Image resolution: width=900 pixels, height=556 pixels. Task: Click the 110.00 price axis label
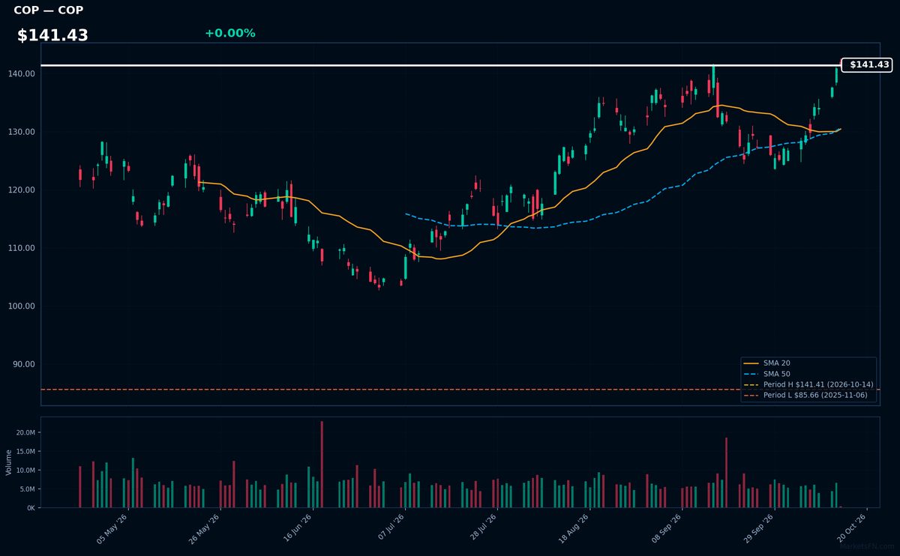[x=22, y=248]
